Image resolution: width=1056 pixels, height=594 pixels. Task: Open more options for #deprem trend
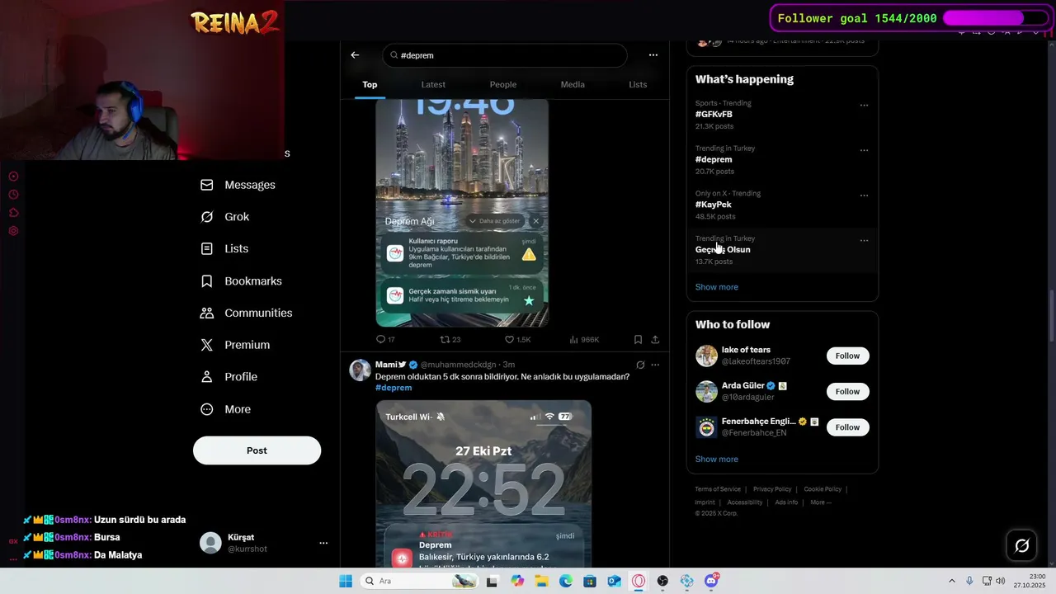(864, 150)
